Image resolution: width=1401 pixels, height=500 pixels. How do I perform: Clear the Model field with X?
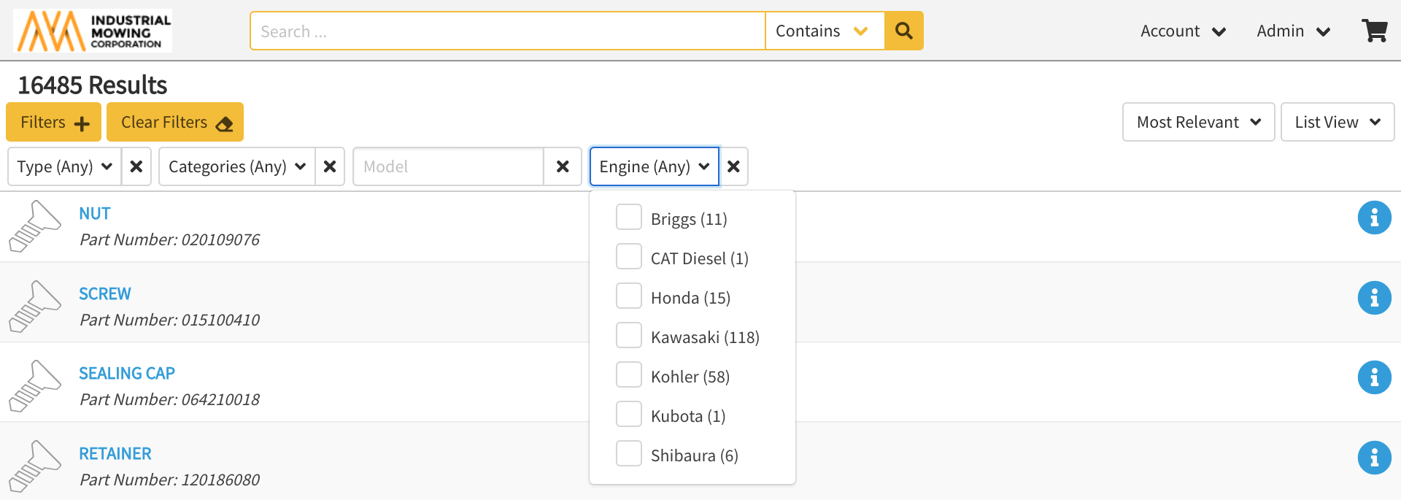coord(563,166)
